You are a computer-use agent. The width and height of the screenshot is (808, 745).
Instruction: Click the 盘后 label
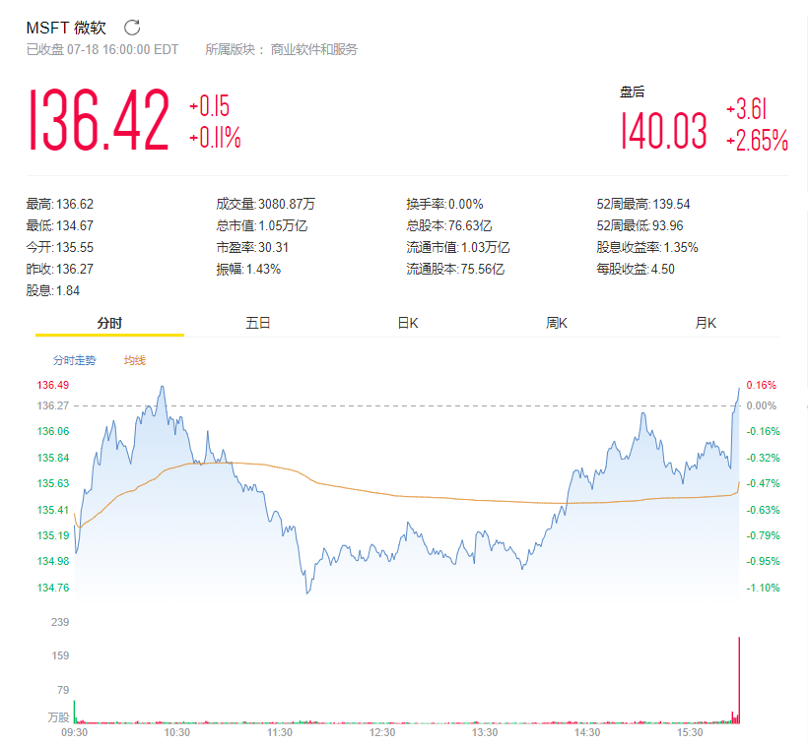[633, 93]
